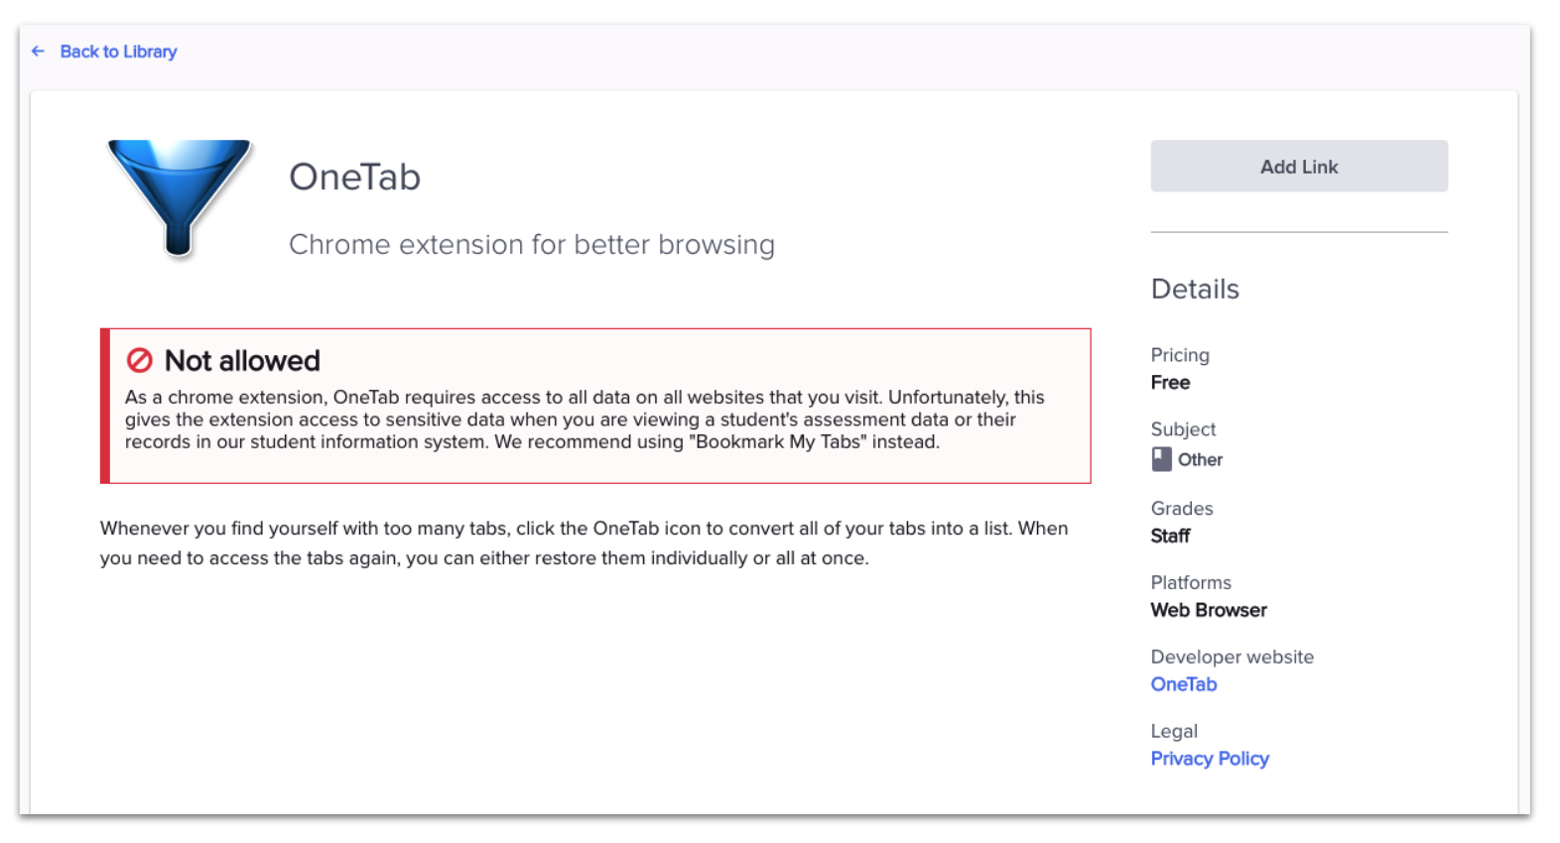1560x843 pixels.
Task: Click the OneTab blue funnel logo
Action: tap(179, 197)
